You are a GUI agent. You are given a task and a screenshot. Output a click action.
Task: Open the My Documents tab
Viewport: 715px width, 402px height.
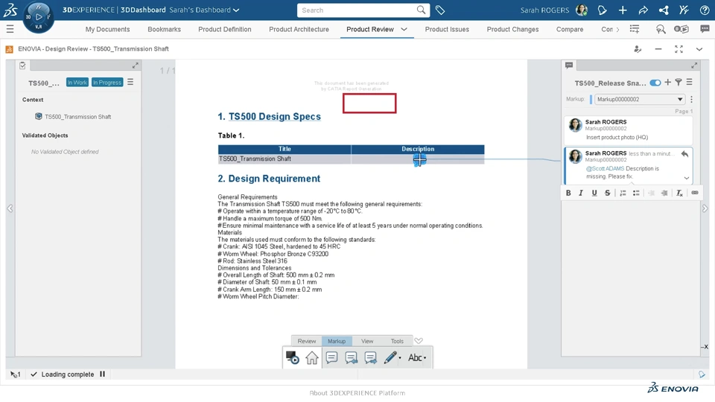tap(107, 29)
